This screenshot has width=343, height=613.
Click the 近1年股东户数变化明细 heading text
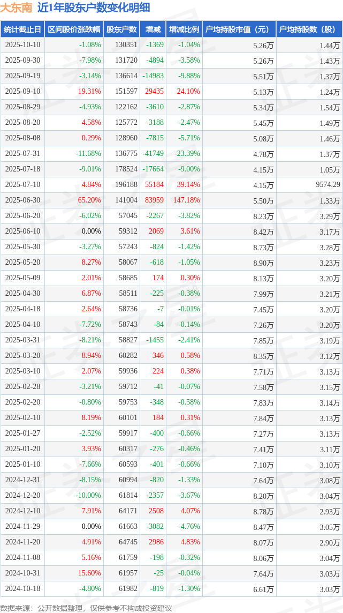pyautogui.click(x=94, y=8)
